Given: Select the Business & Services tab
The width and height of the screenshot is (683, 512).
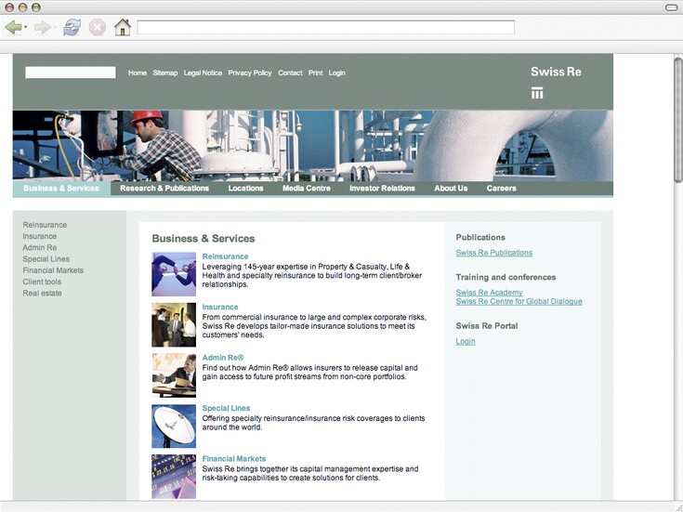Looking at the screenshot, I should coord(61,189).
